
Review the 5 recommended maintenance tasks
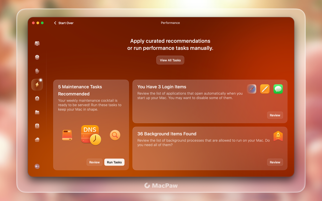(95, 162)
